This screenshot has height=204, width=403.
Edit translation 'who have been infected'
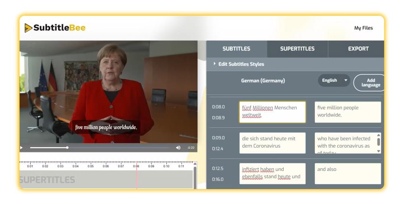[x=346, y=143]
